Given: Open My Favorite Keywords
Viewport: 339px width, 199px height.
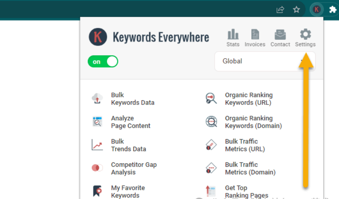Looking at the screenshot, I should point(128,191).
